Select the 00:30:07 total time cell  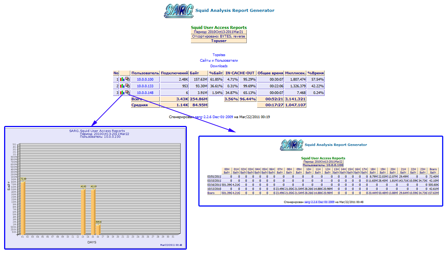coord(271,80)
